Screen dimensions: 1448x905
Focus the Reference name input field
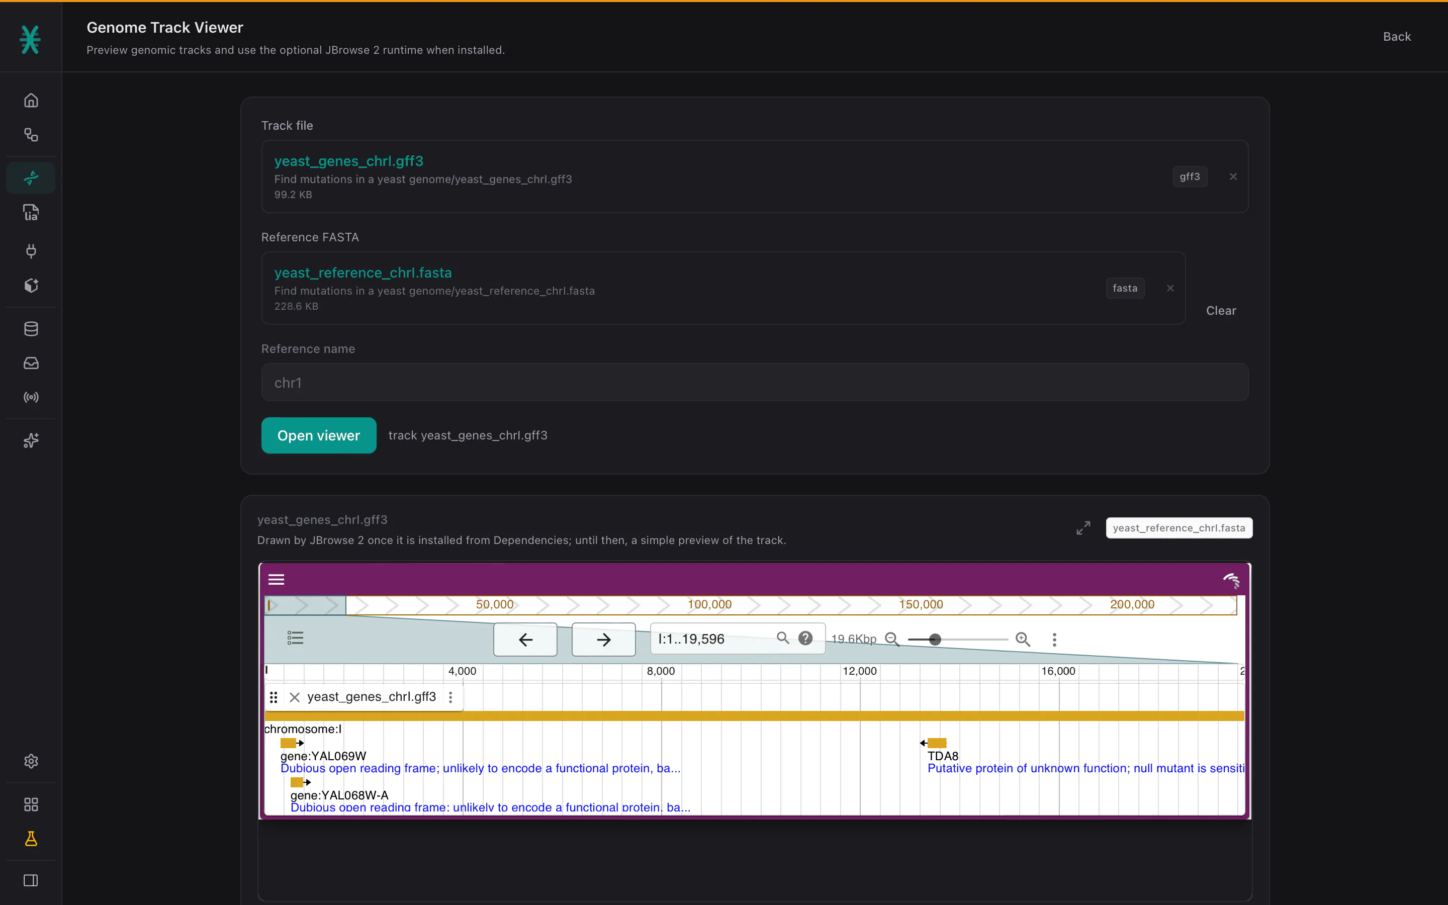pos(755,383)
